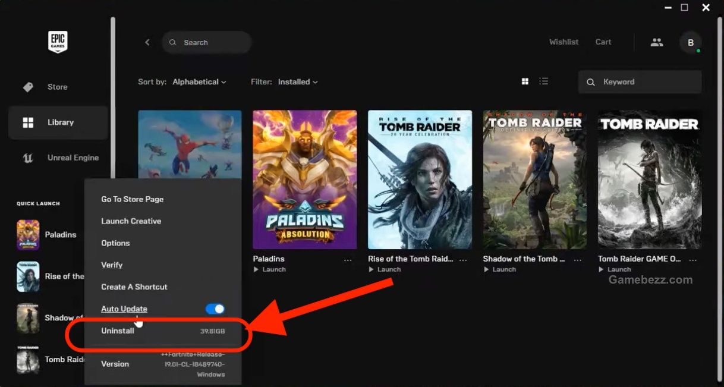Image resolution: width=724 pixels, height=387 pixels.
Task: Click the Version label
Action: click(x=115, y=364)
